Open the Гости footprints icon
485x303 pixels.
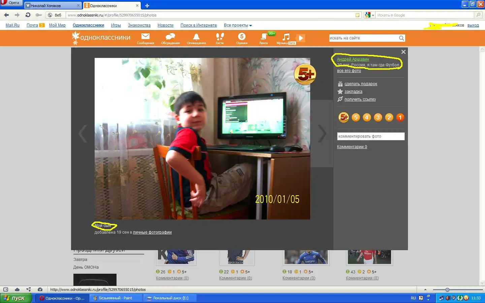[220, 37]
